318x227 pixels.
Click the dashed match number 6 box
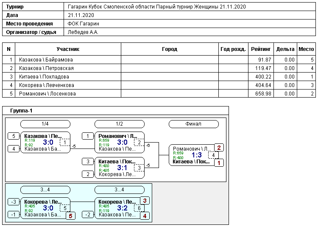pos(139,208)
